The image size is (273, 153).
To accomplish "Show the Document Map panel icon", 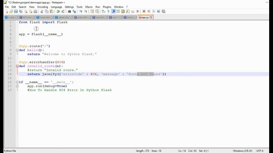I will click(123, 11).
